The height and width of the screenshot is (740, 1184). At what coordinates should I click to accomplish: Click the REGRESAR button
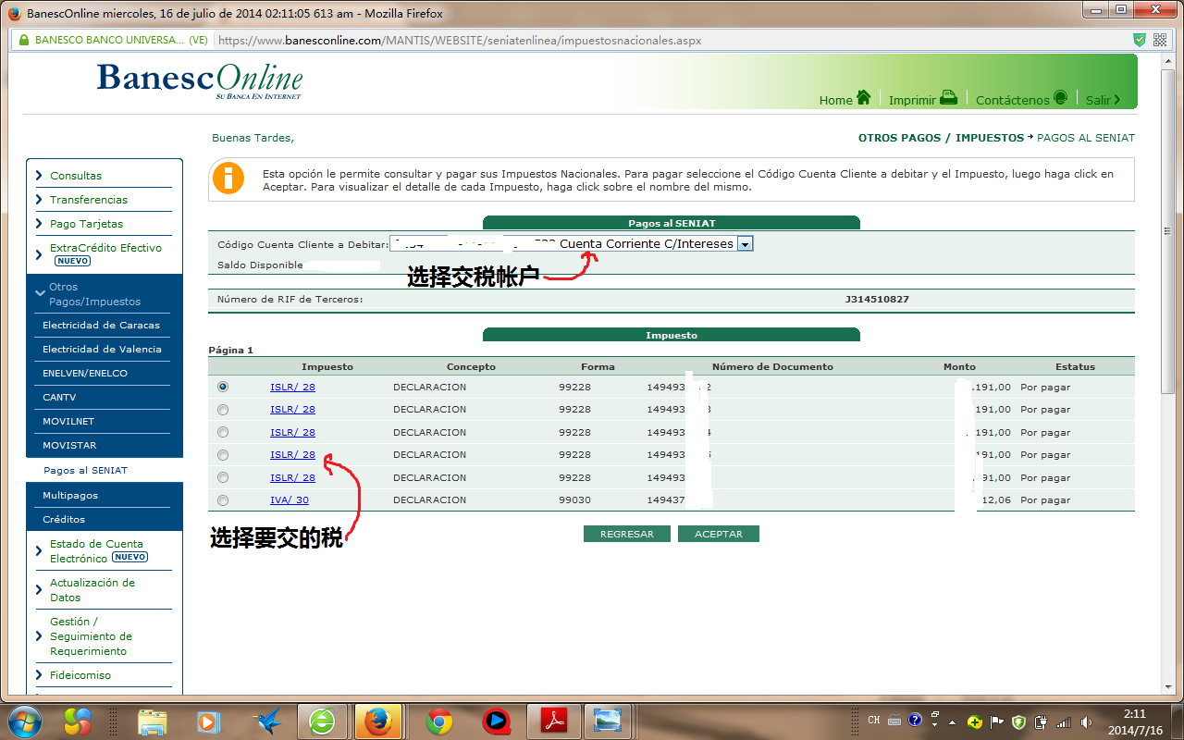(x=627, y=534)
